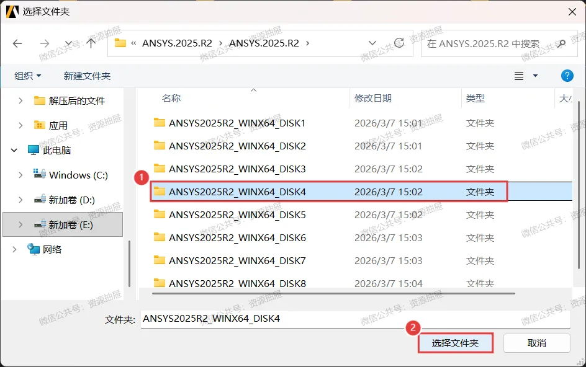Expand the Windows (C:) drive node

point(20,175)
